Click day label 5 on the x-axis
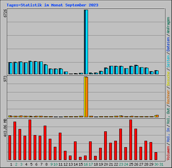Viewport: 172px width, 168px height. coord(31,164)
